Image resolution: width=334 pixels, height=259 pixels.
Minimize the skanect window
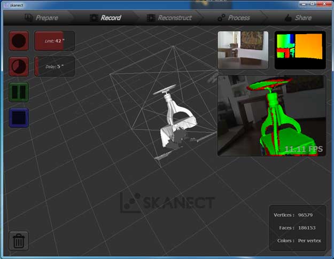pos(304,4)
